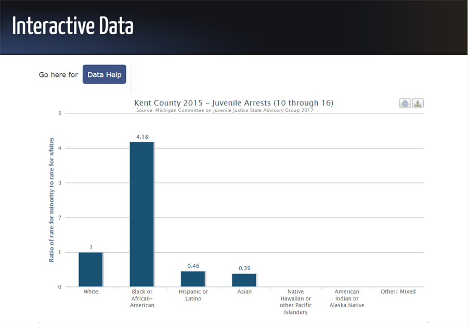The width and height of the screenshot is (468, 327).
Task: Click the download chart icon
Action: (x=418, y=103)
